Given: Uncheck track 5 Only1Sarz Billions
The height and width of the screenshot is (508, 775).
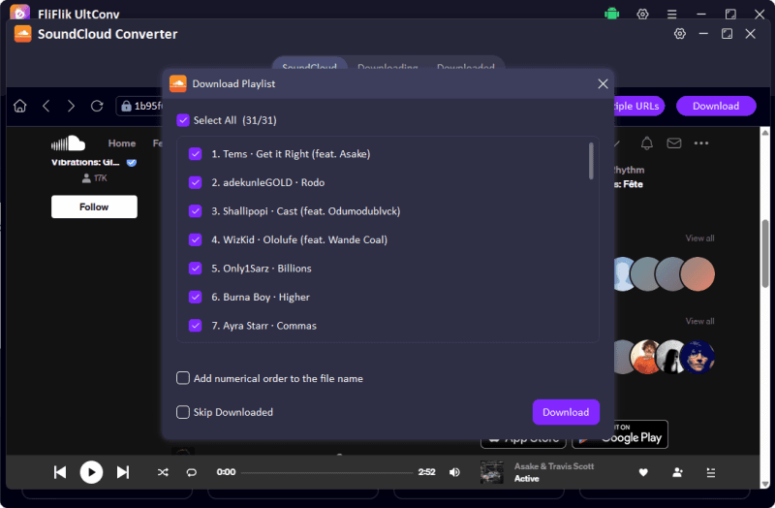Looking at the screenshot, I should [x=196, y=269].
